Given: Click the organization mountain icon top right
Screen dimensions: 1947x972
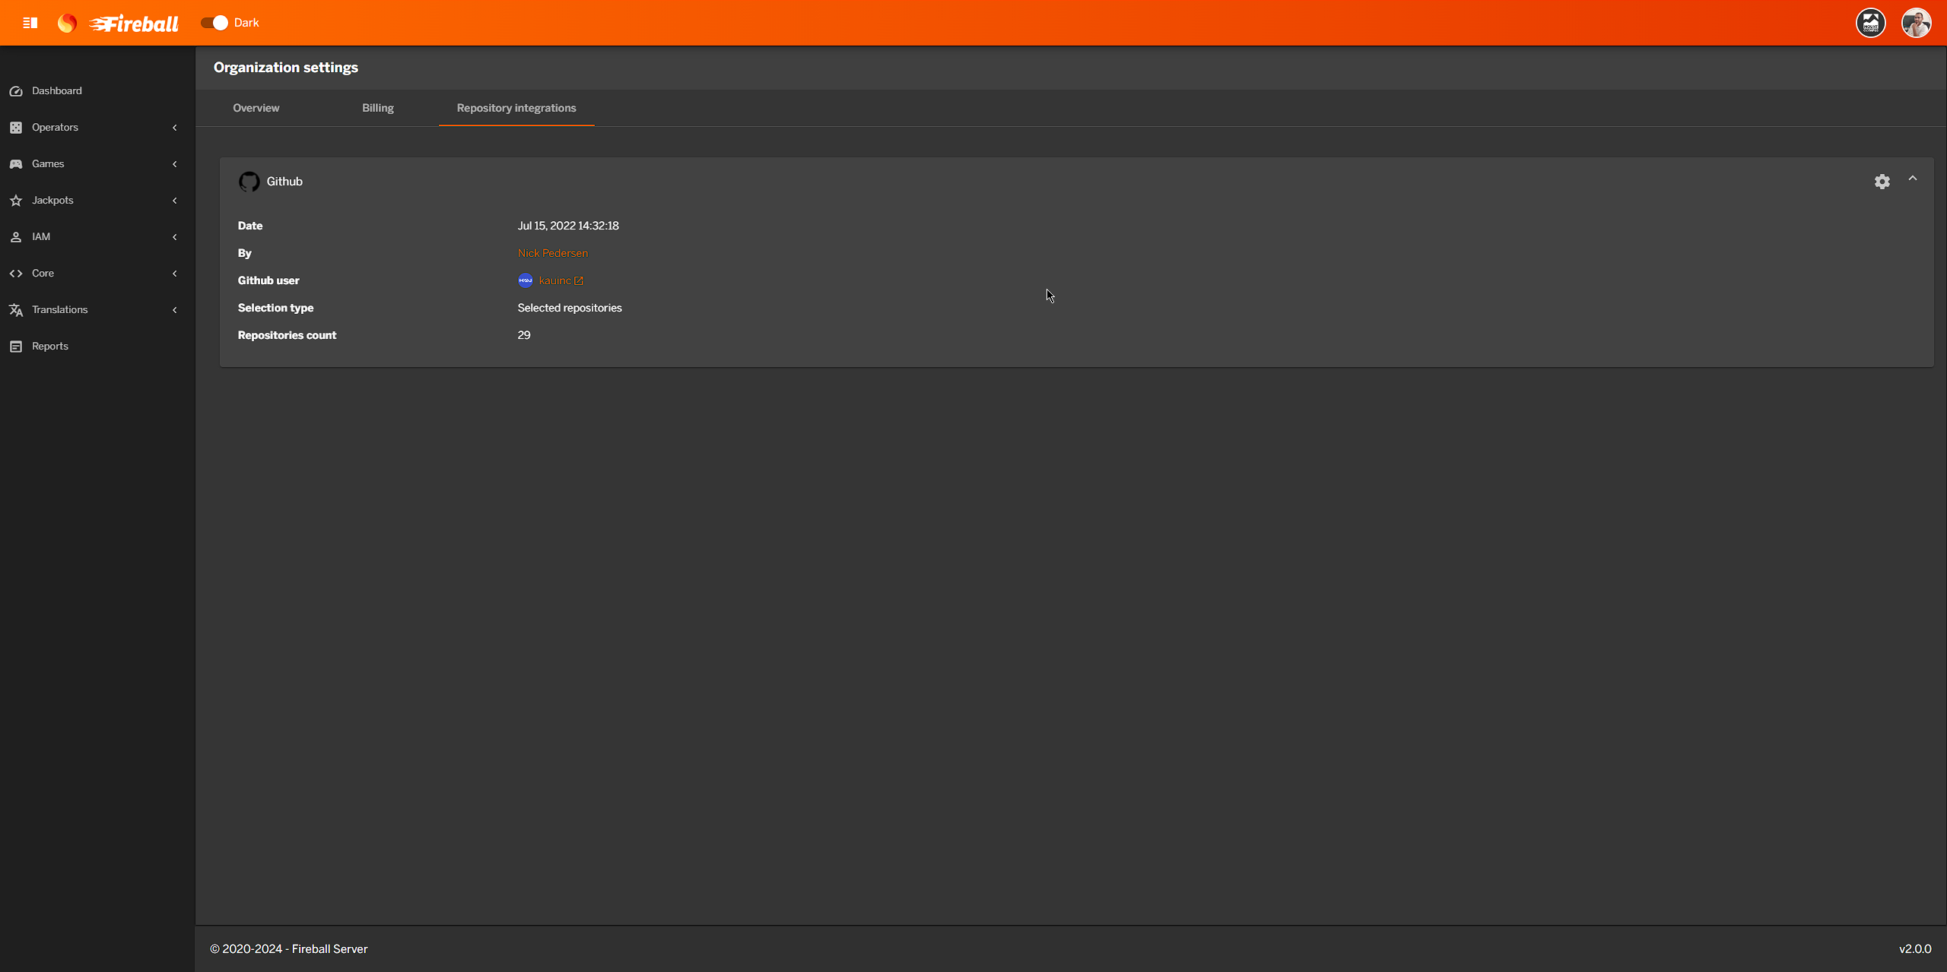Looking at the screenshot, I should coord(1871,22).
